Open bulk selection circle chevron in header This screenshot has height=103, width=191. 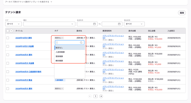11,31
